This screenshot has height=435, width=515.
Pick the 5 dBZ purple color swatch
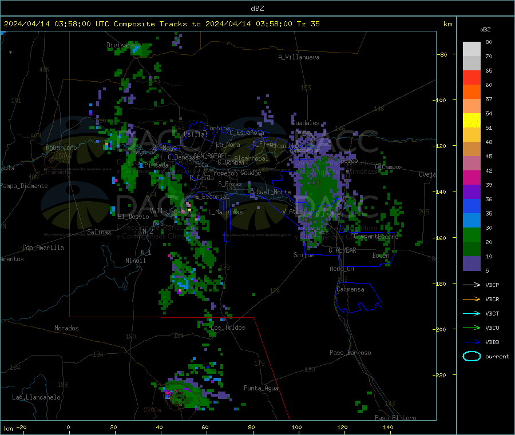(x=472, y=264)
